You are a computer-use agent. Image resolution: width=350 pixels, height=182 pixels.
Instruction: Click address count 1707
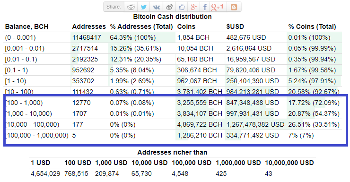79,114
